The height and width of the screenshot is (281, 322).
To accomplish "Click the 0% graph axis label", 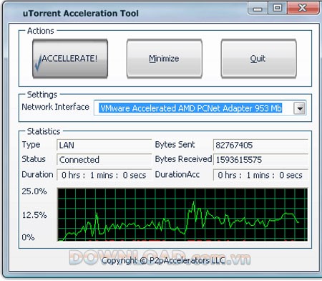I will [28, 237].
